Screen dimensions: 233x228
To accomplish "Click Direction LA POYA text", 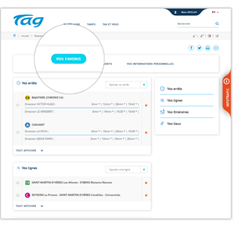I will coord(37,132).
